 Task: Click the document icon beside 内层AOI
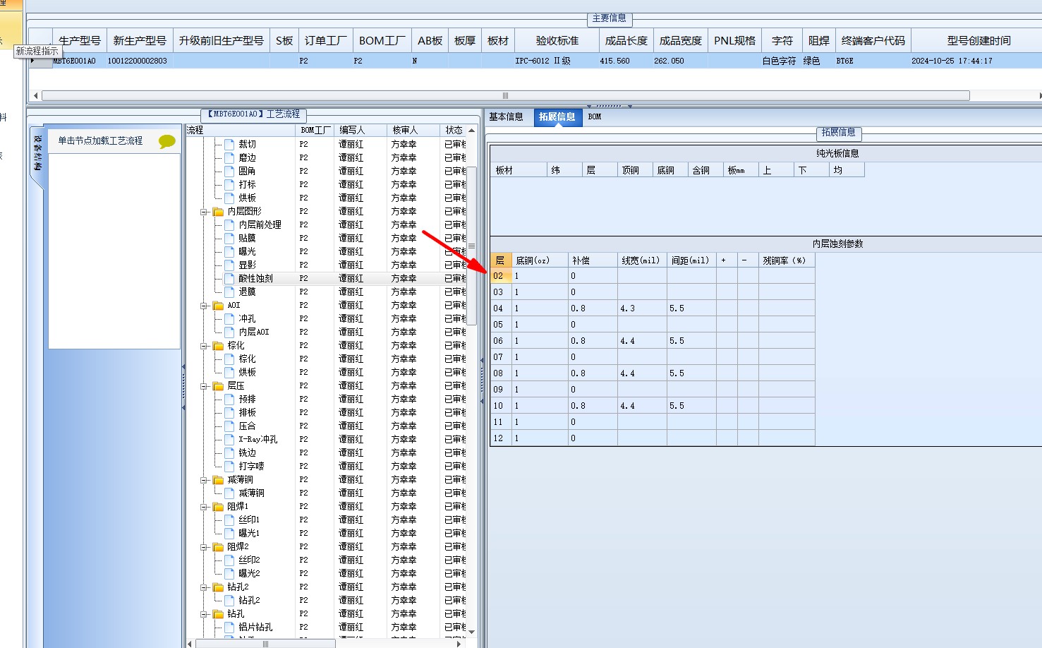[x=229, y=332]
